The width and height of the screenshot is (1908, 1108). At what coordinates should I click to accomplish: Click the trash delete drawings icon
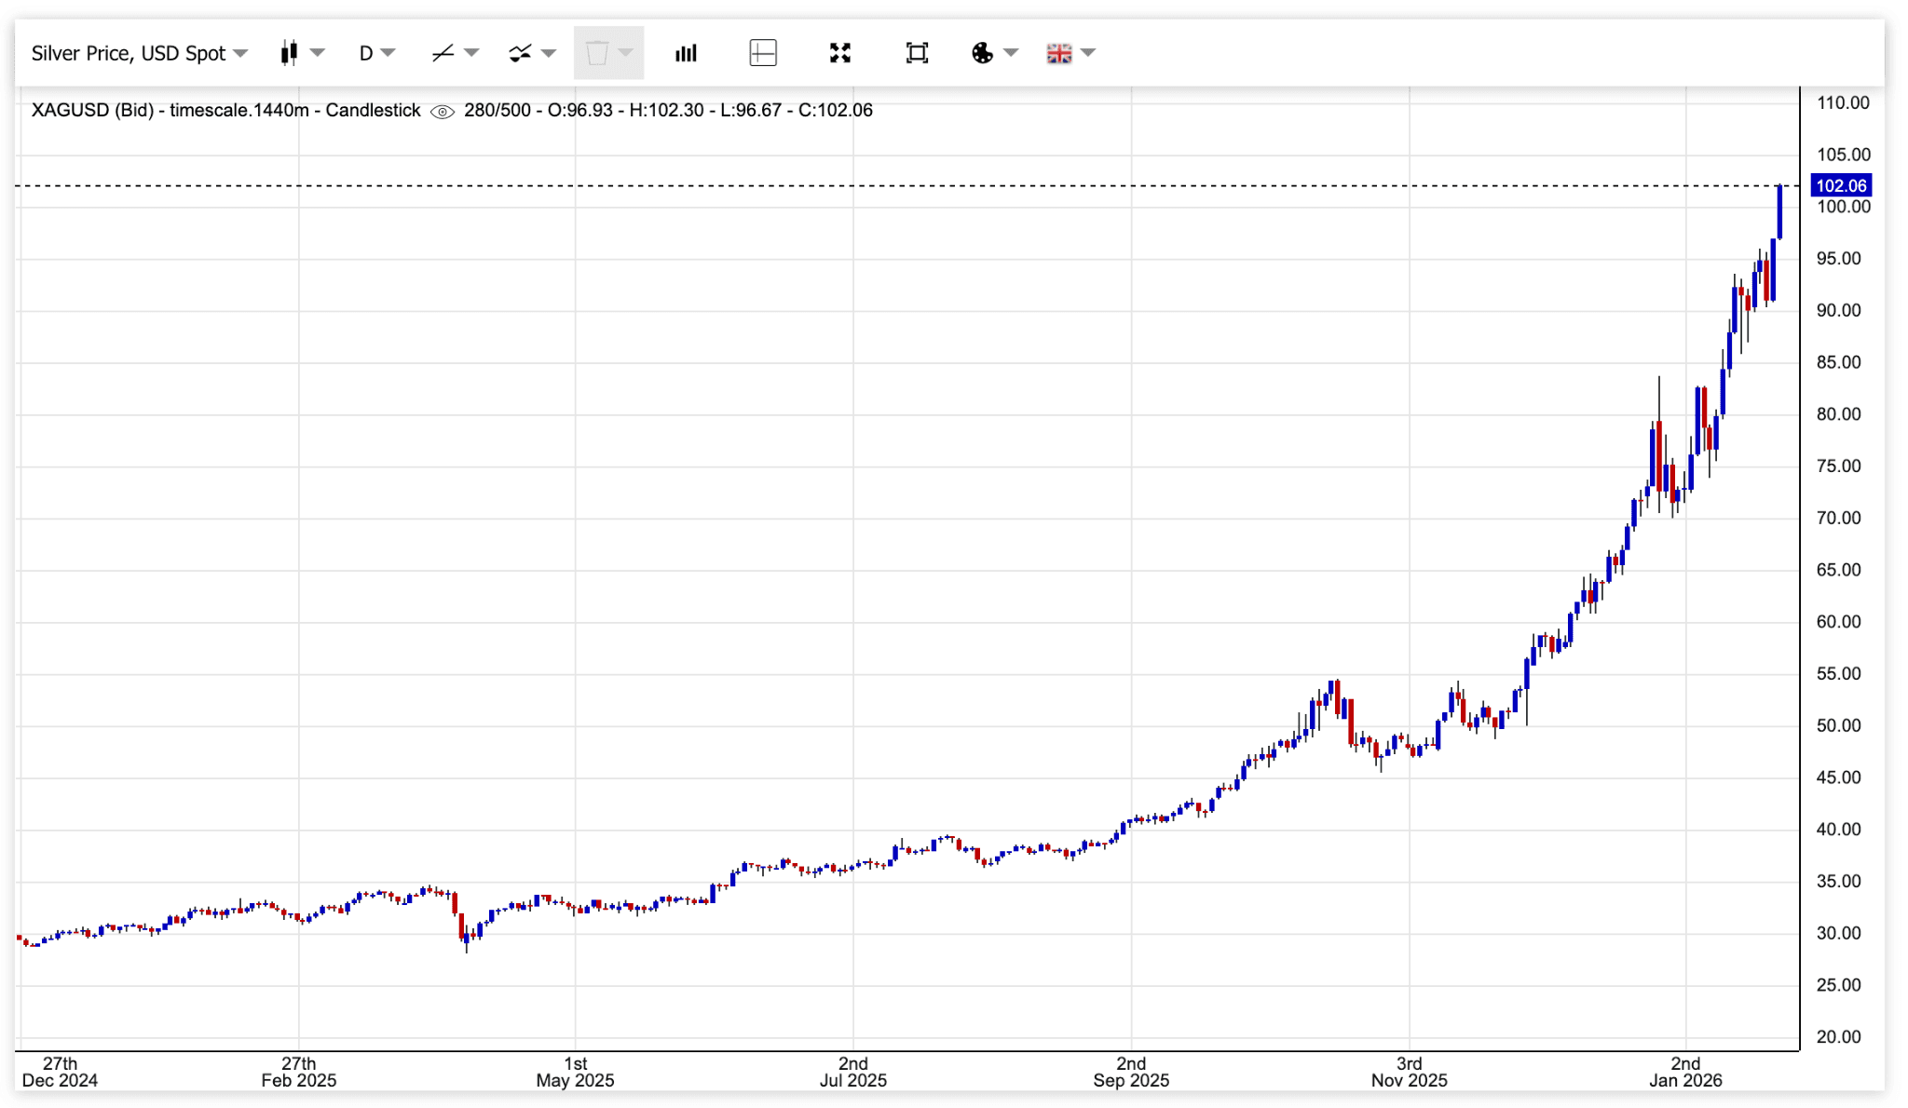tap(597, 53)
